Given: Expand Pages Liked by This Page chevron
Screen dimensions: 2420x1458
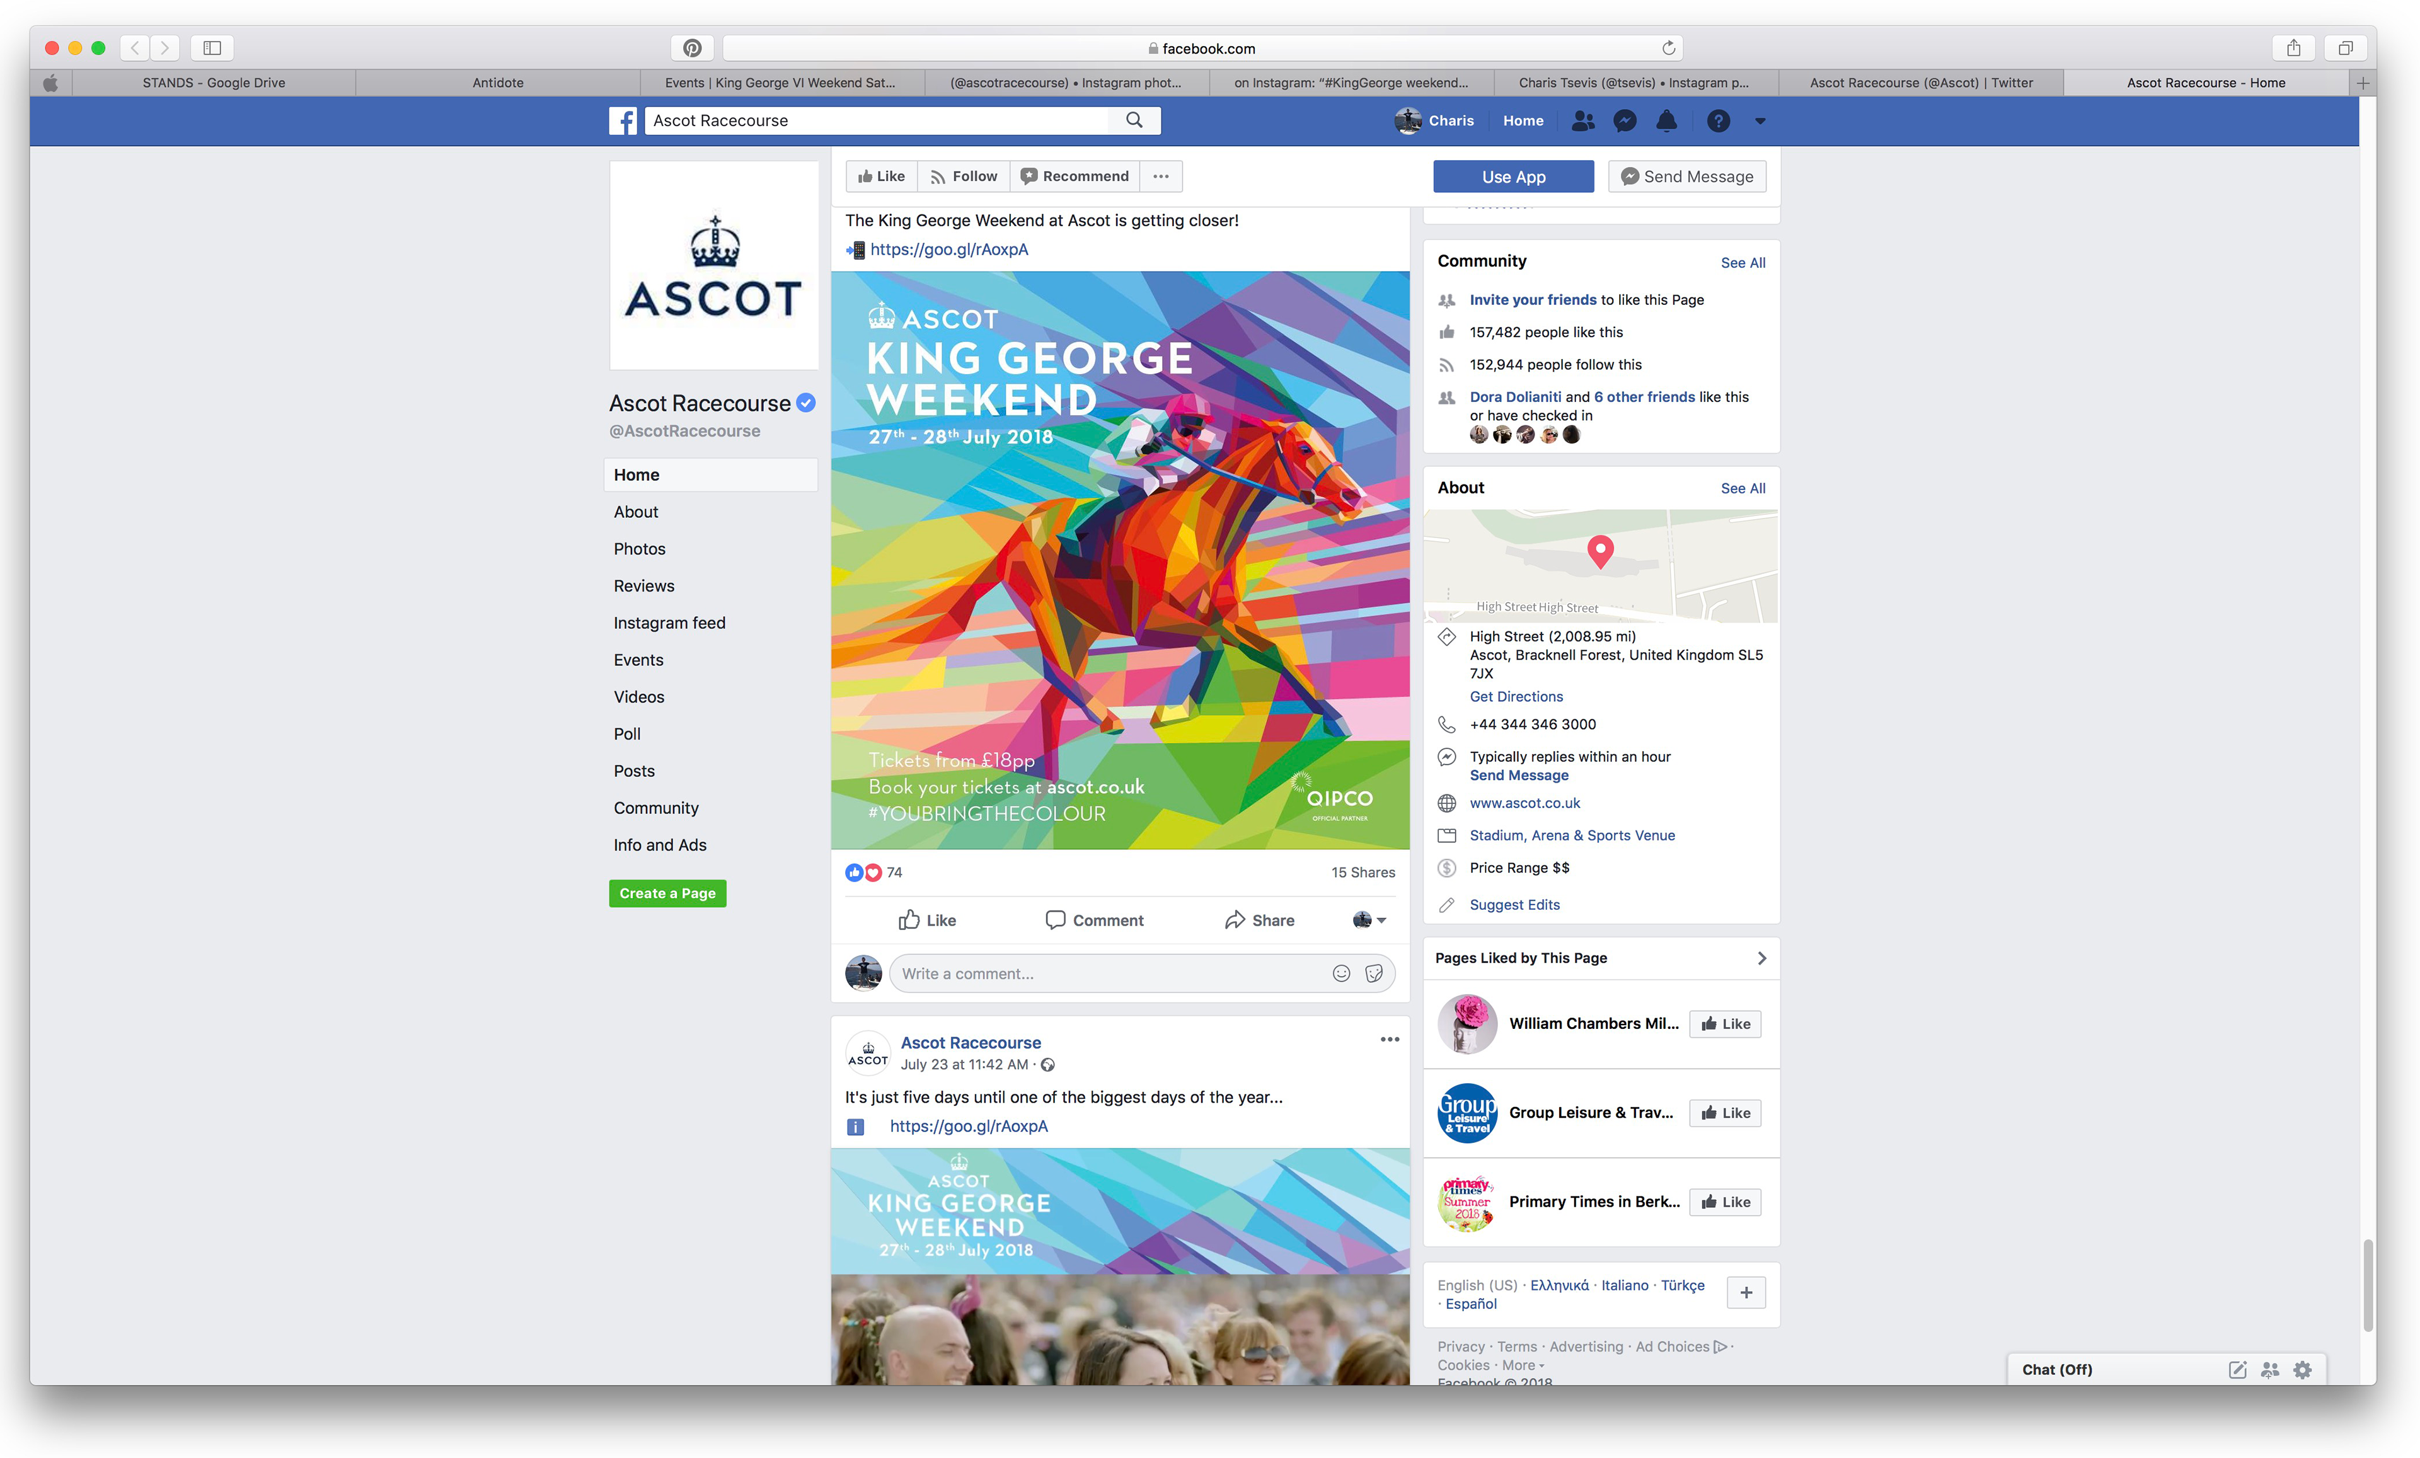Looking at the screenshot, I should [1761, 958].
